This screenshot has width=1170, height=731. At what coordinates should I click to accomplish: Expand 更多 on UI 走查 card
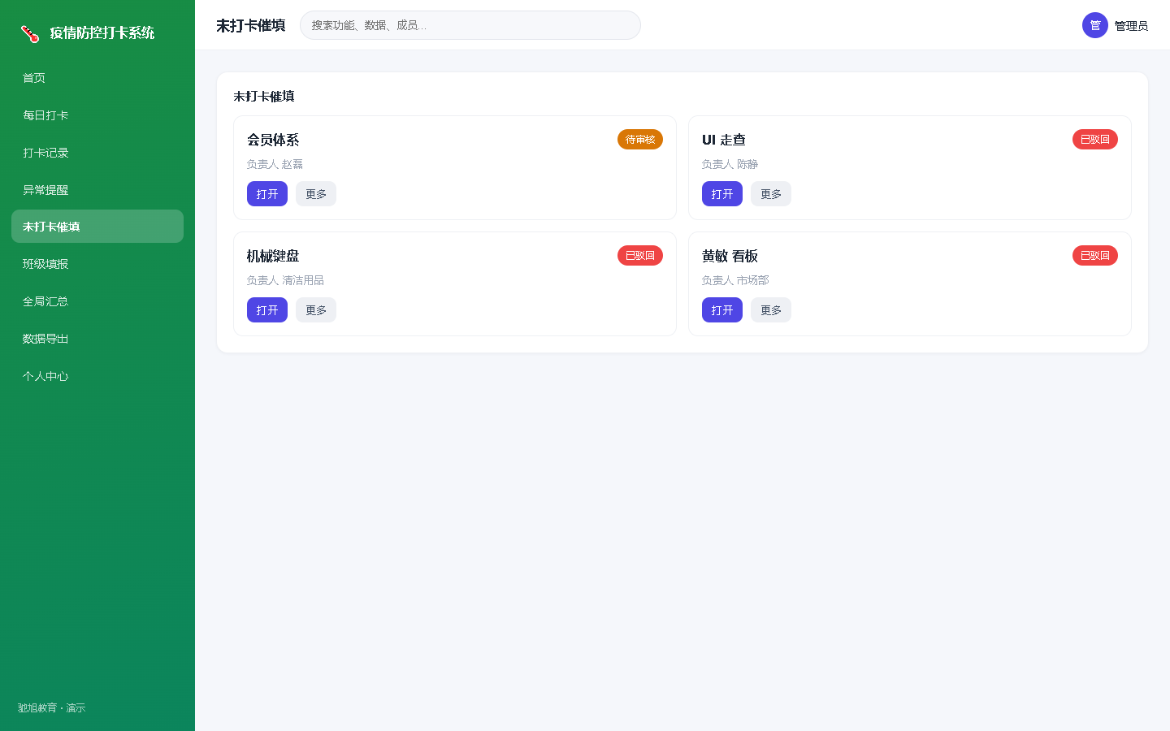pyautogui.click(x=771, y=194)
